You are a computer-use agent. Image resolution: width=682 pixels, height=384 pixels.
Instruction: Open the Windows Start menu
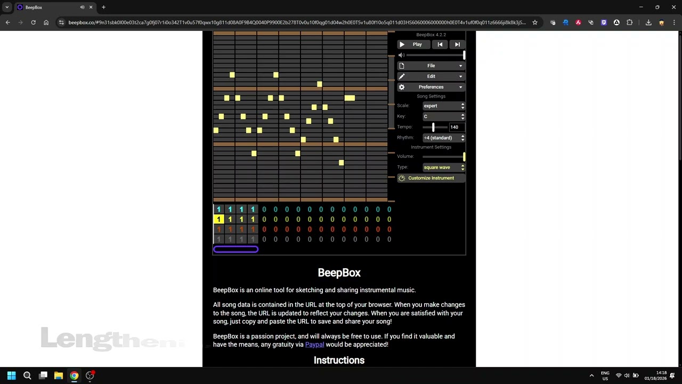tap(11, 375)
